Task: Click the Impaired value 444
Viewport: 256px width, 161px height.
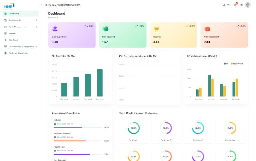Action: [156, 42]
